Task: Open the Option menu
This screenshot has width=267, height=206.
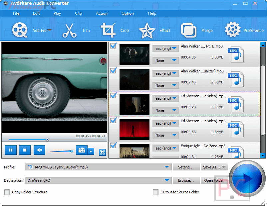Action: point(128,13)
